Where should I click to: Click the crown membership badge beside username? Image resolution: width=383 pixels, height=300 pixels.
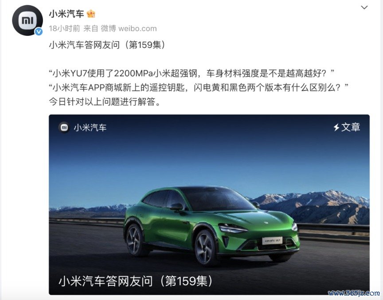[x=91, y=14]
